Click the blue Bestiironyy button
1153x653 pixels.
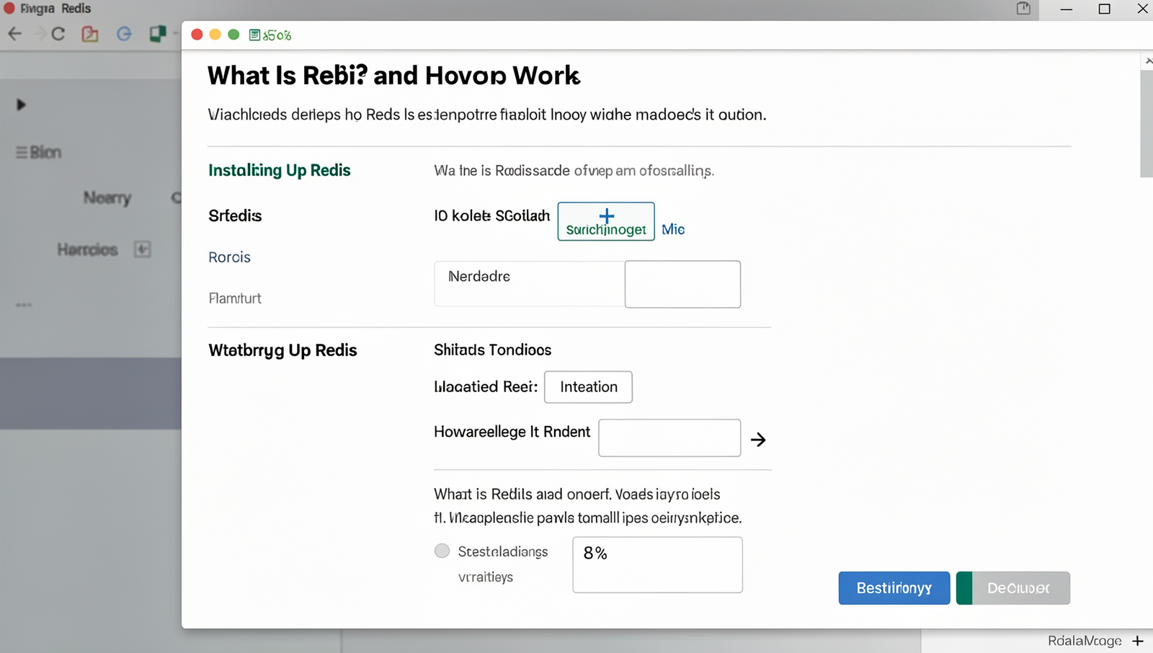[x=894, y=588]
